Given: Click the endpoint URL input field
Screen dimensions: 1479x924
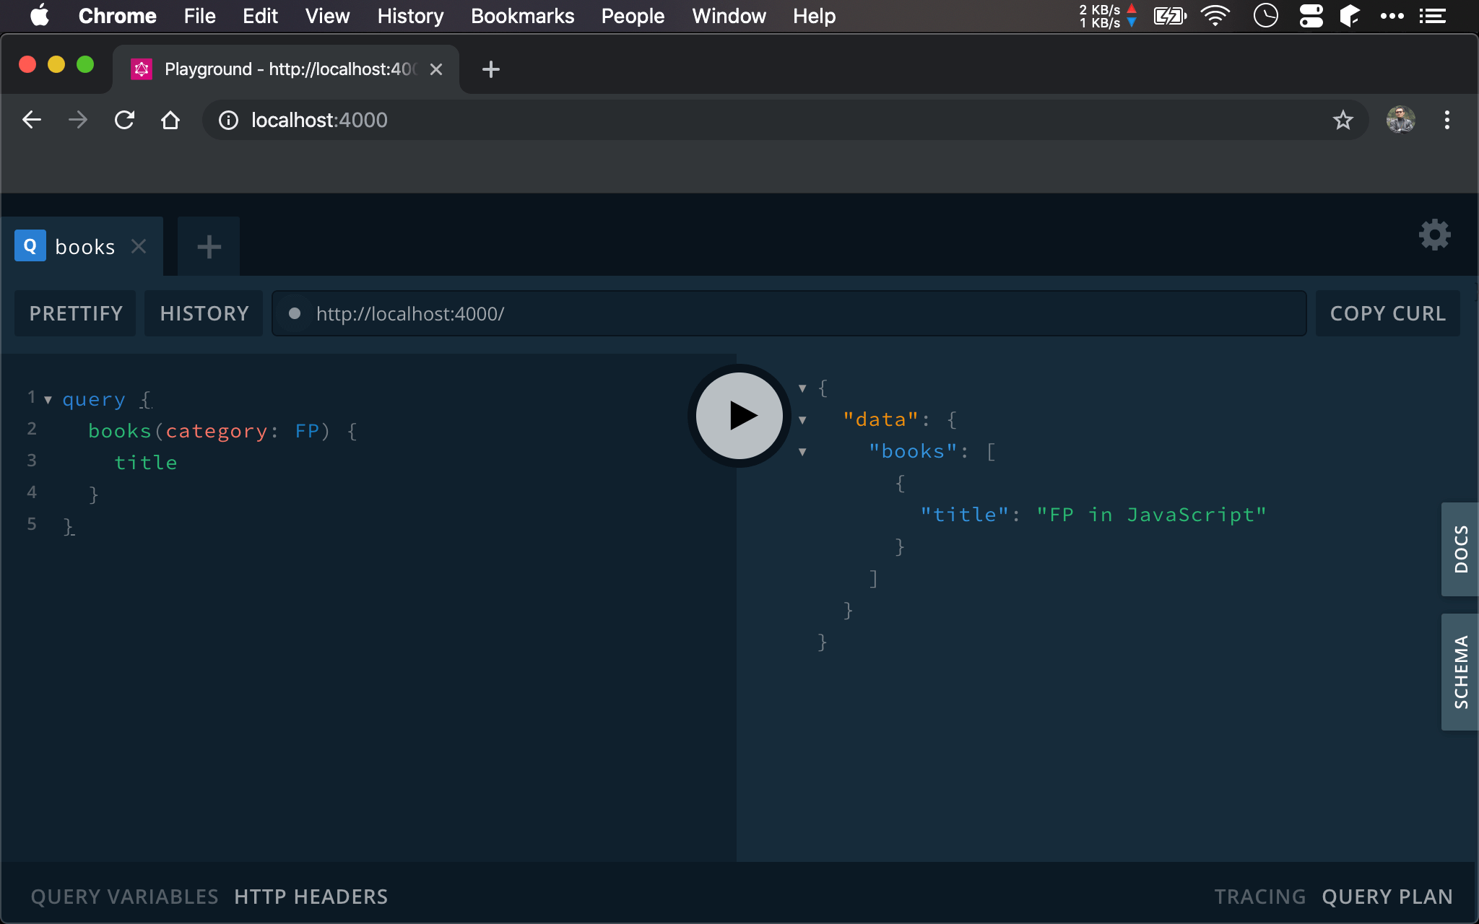Looking at the screenshot, I should [788, 313].
